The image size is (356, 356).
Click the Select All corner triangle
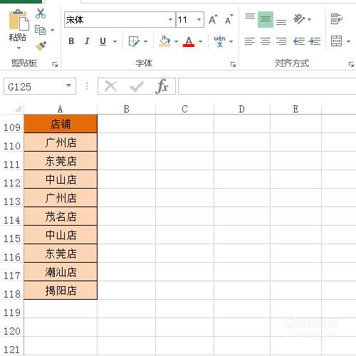coord(18,109)
